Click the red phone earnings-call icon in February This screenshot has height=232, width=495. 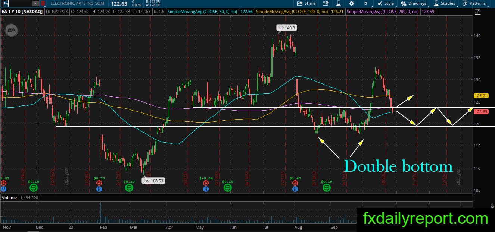(99, 183)
